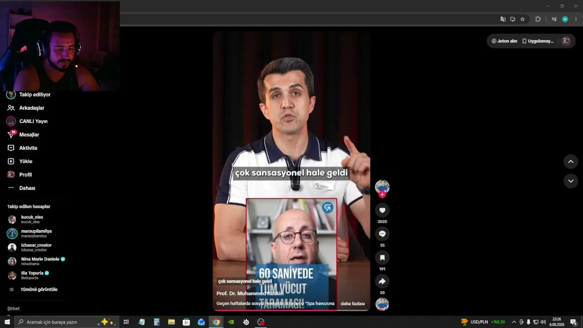The width and height of the screenshot is (583, 328).
Task: Open Profil in the sidebar
Action: coord(26,174)
